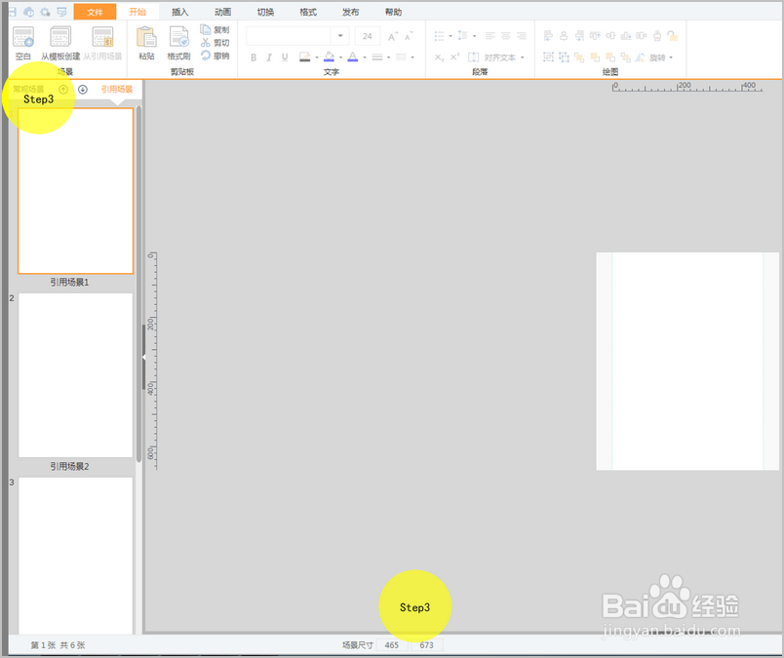This screenshot has width=784, height=658.
Task: Click the font size field showing 24
Action: [x=368, y=36]
